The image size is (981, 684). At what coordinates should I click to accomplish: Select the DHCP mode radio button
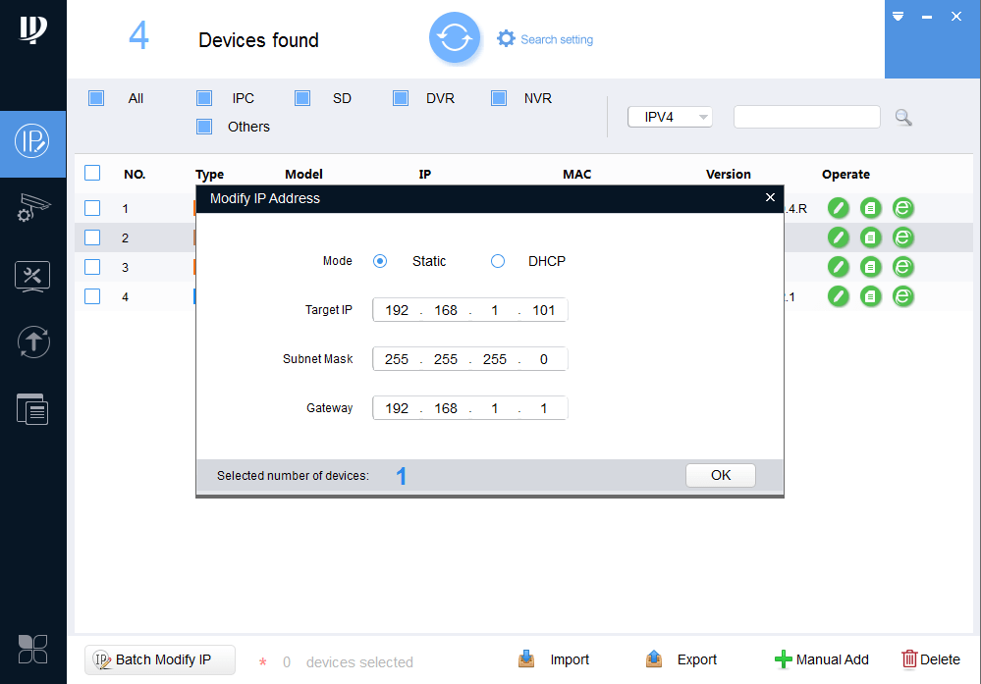click(x=498, y=261)
